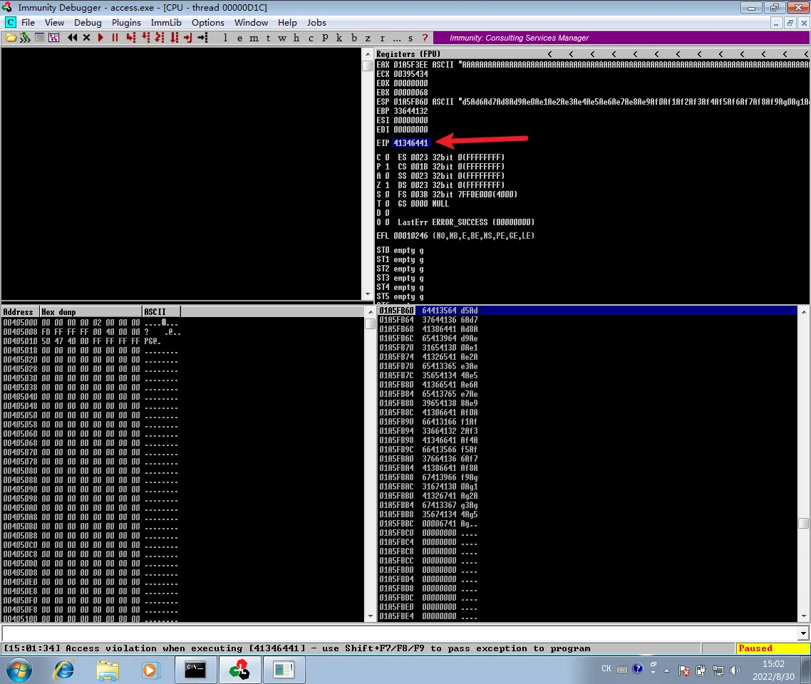Show breakpoints with the b button
The image size is (811, 684).
(x=353, y=38)
